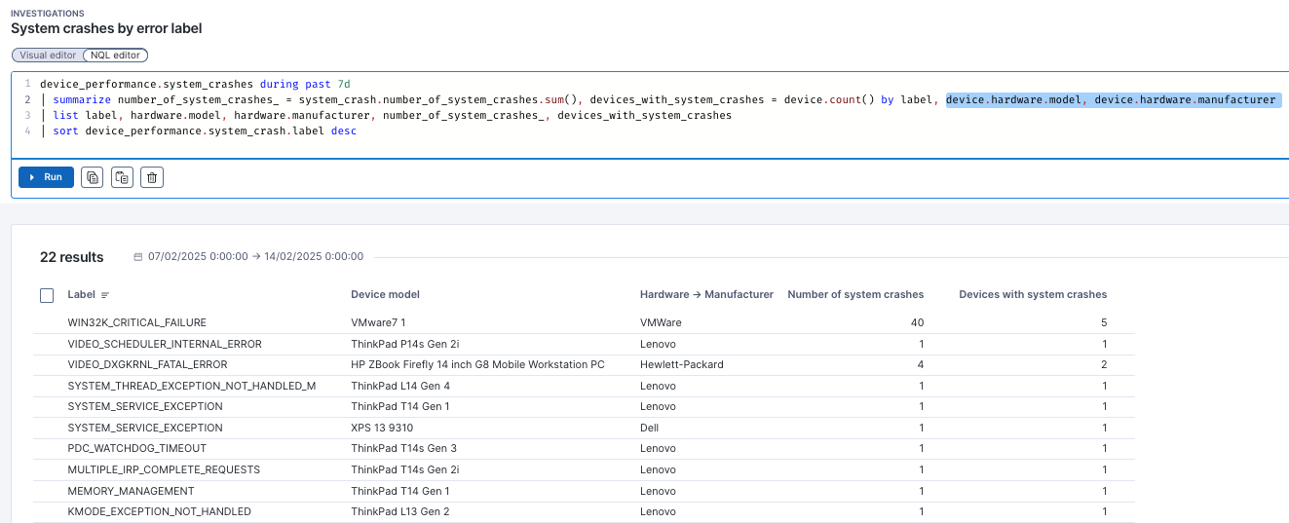Tick the select-all checkbox in table header

tap(47, 295)
